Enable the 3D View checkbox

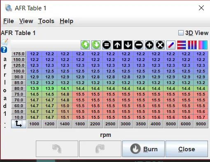pyautogui.click(x=181, y=33)
